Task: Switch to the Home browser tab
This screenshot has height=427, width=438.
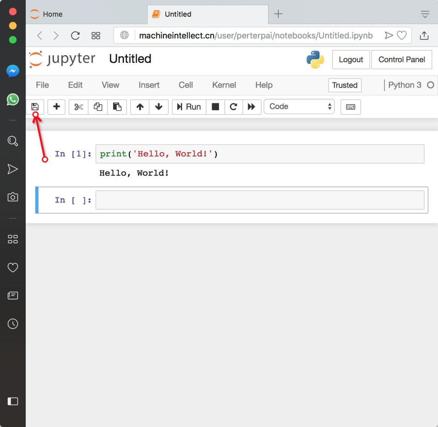Action: click(87, 14)
